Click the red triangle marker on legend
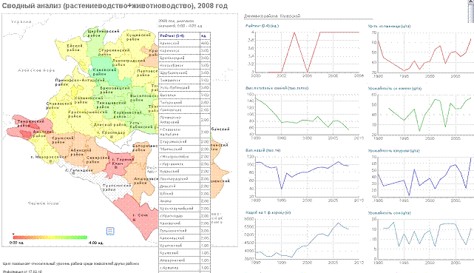 coord(13,235)
